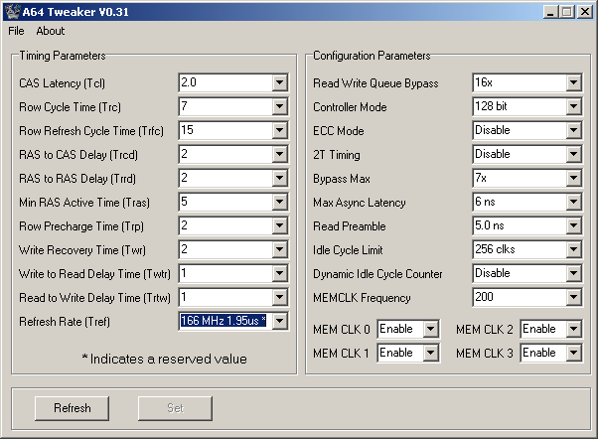Open the RAS to CAS Delay dropdown
598x439 pixels.
[279, 154]
